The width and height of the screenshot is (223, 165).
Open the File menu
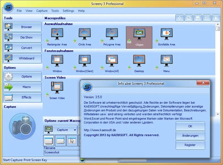click(19, 11)
